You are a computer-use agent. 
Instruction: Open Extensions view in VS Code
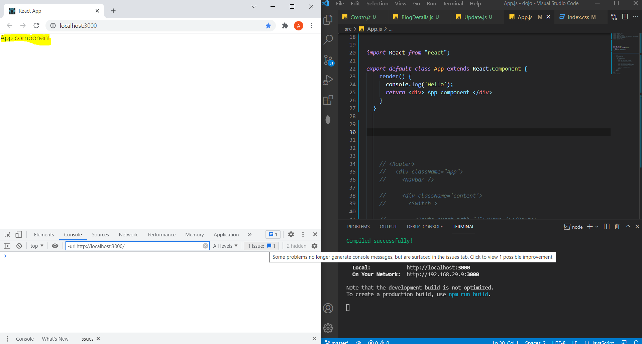click(x=328, y=100)
